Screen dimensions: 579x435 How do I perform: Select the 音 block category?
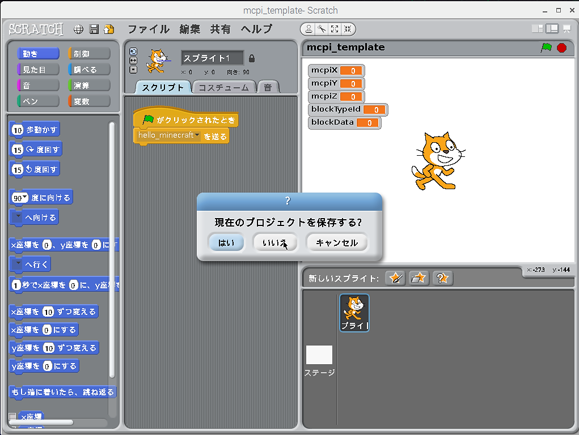tap(38, 85)
